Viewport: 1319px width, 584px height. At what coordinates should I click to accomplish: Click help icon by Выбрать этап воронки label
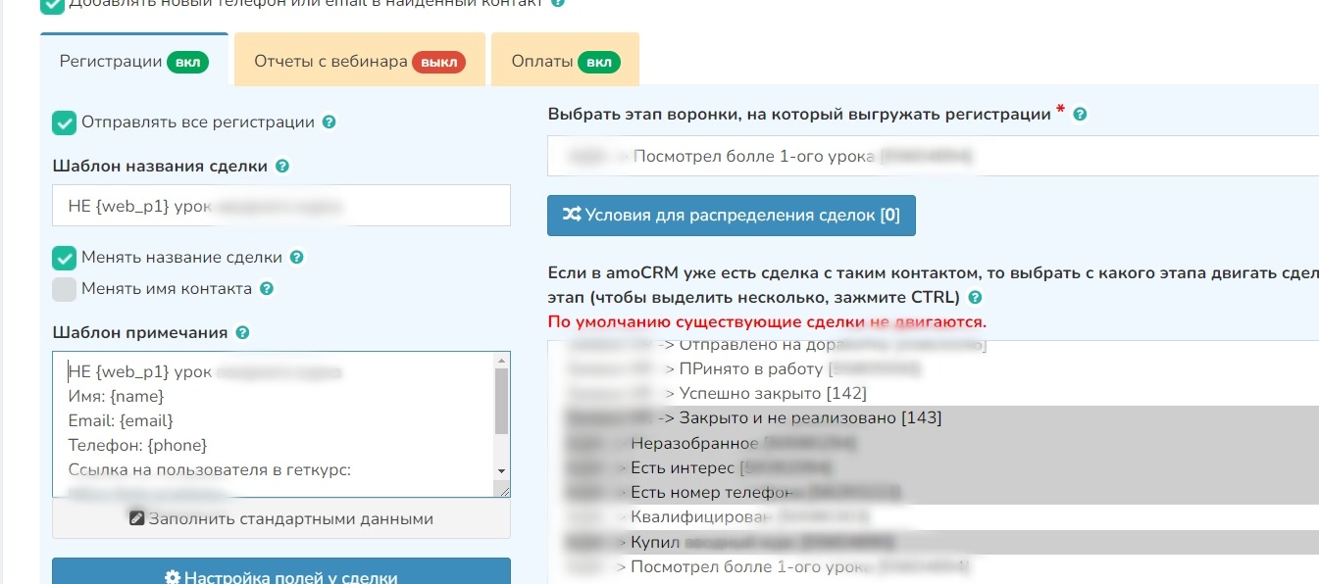click(x=1080, y=115)
